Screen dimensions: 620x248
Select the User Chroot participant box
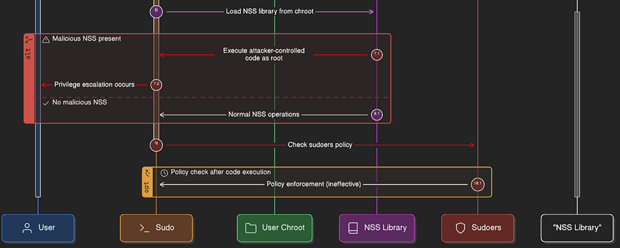pos(275,228)
